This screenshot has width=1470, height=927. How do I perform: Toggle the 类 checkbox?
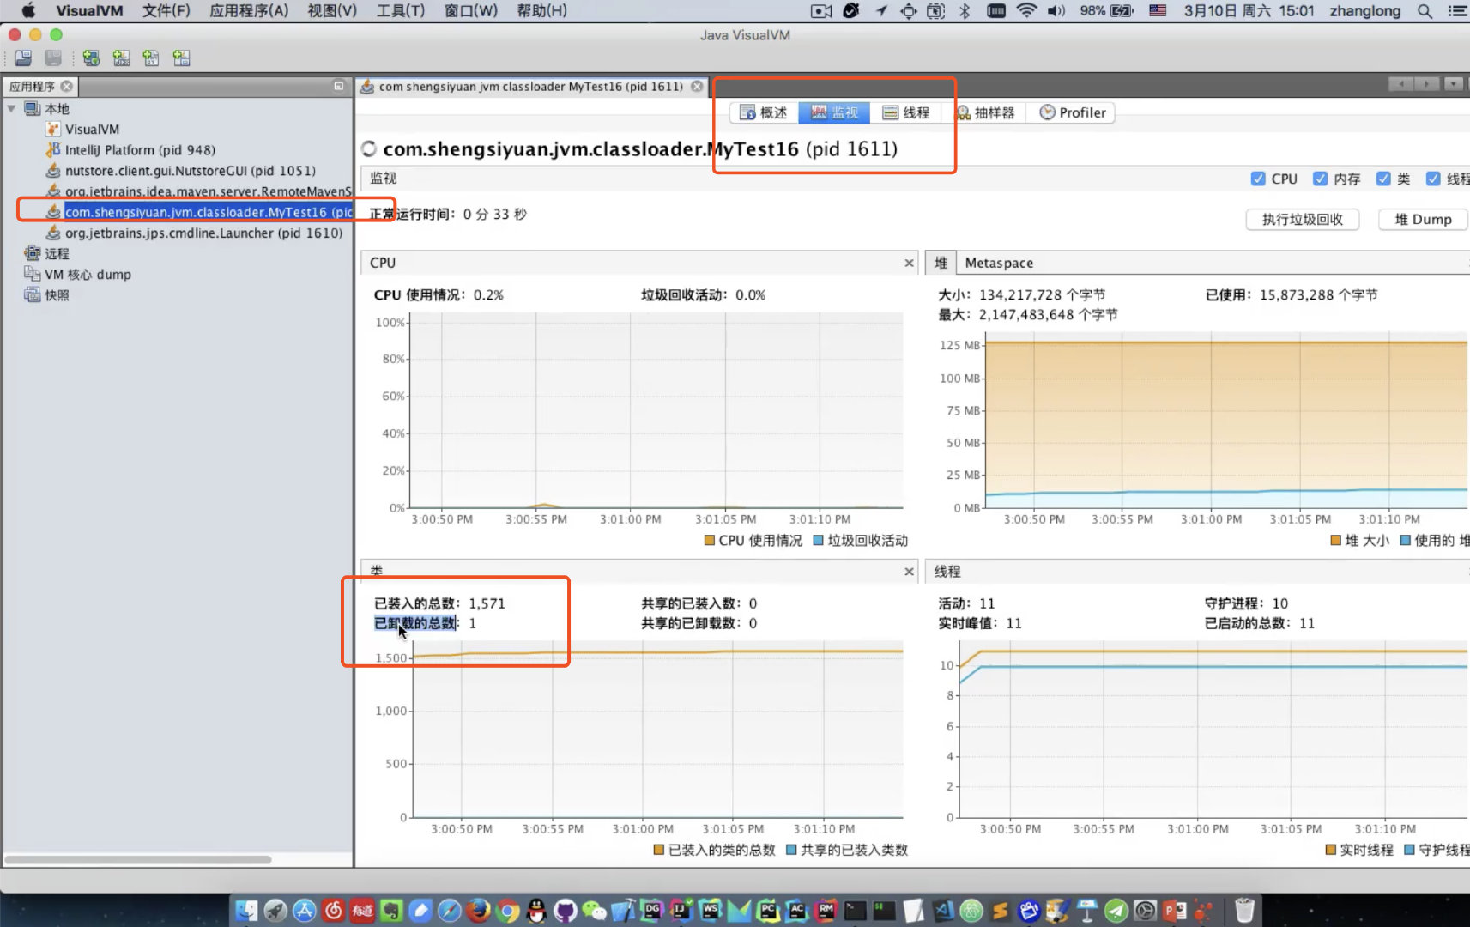click(1383, 179)
